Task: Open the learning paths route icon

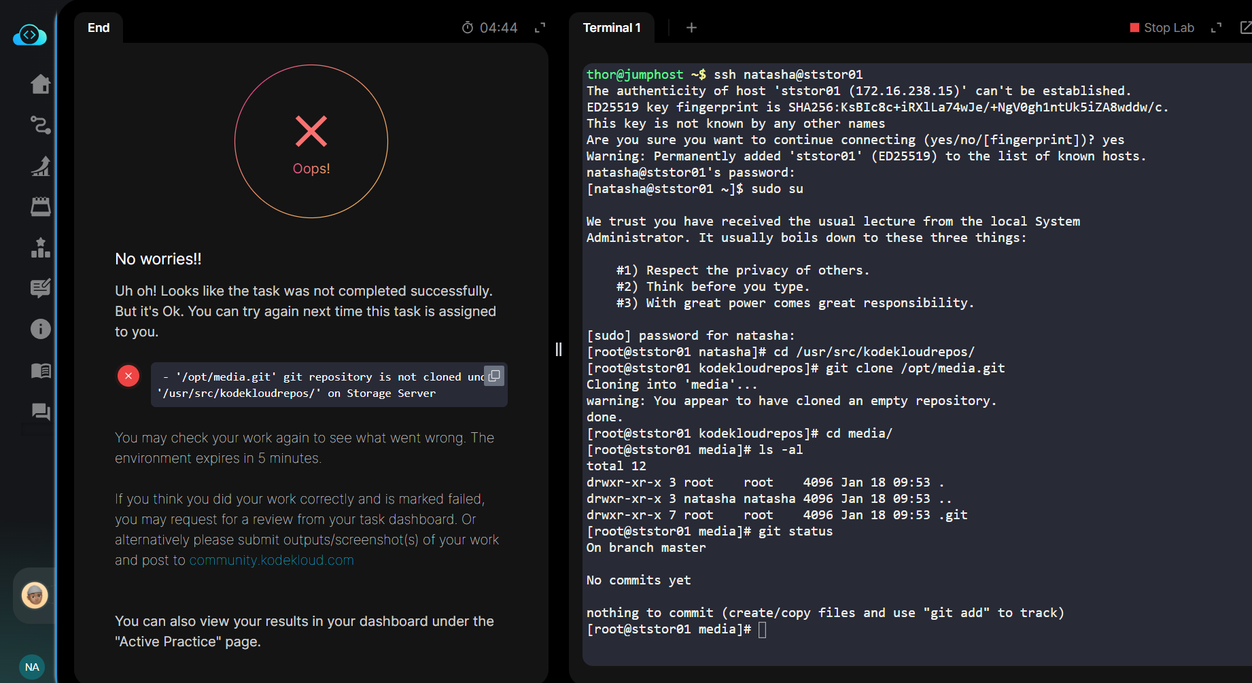Action: (41, 125)
